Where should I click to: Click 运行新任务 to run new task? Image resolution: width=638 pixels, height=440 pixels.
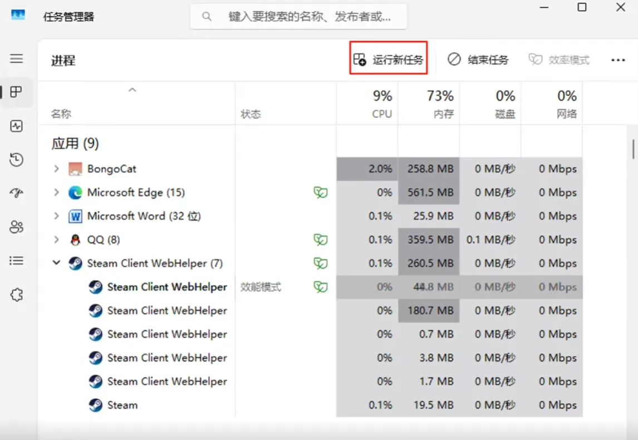tap(388, 60)
